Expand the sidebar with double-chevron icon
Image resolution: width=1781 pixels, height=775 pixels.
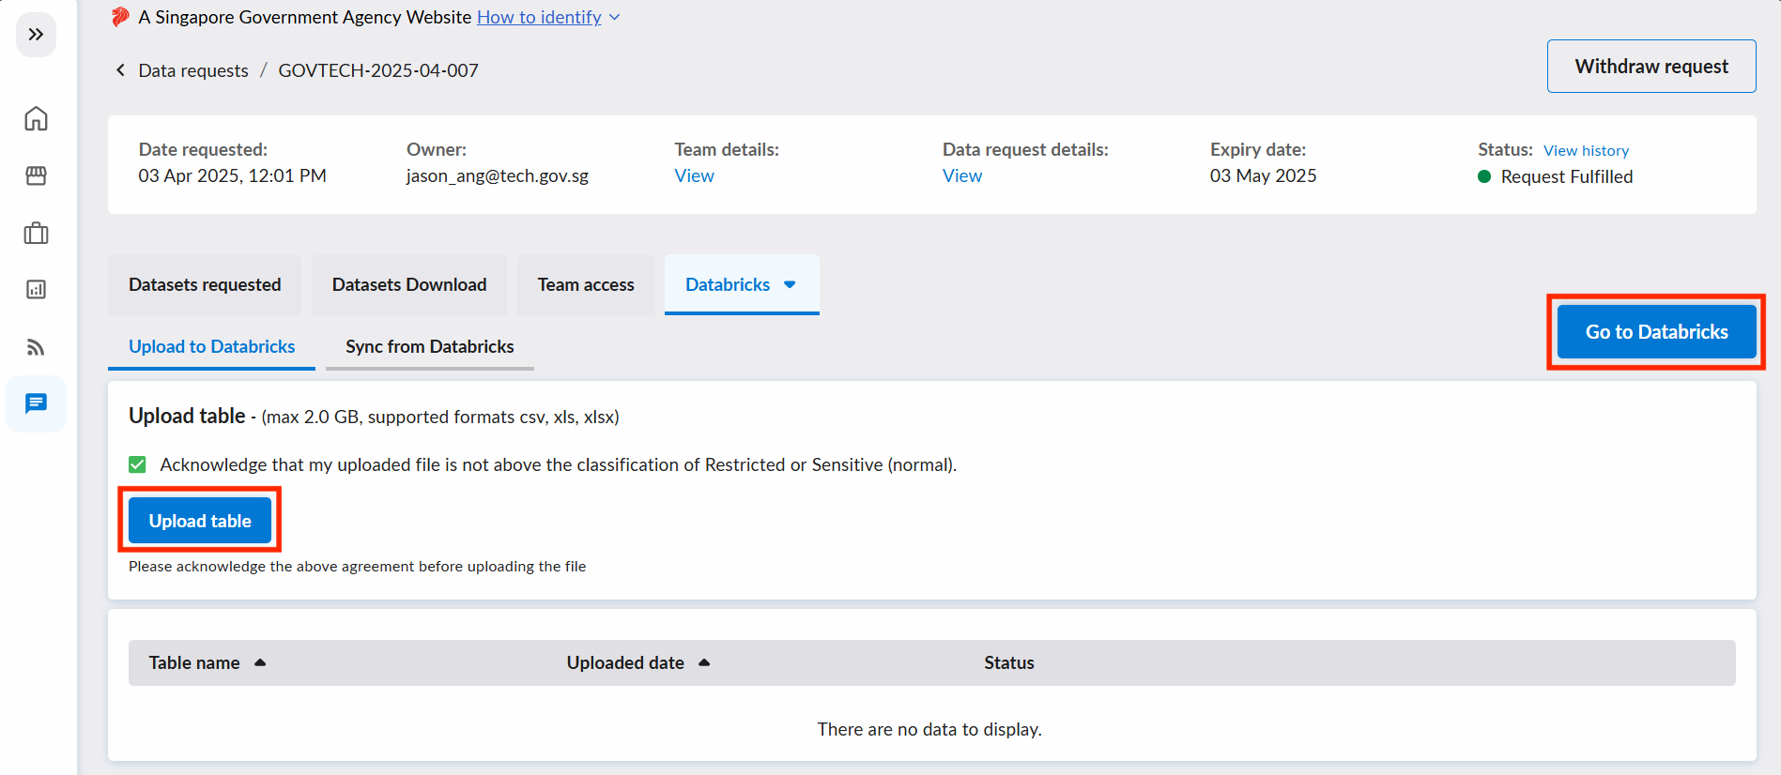pos(36,35)
